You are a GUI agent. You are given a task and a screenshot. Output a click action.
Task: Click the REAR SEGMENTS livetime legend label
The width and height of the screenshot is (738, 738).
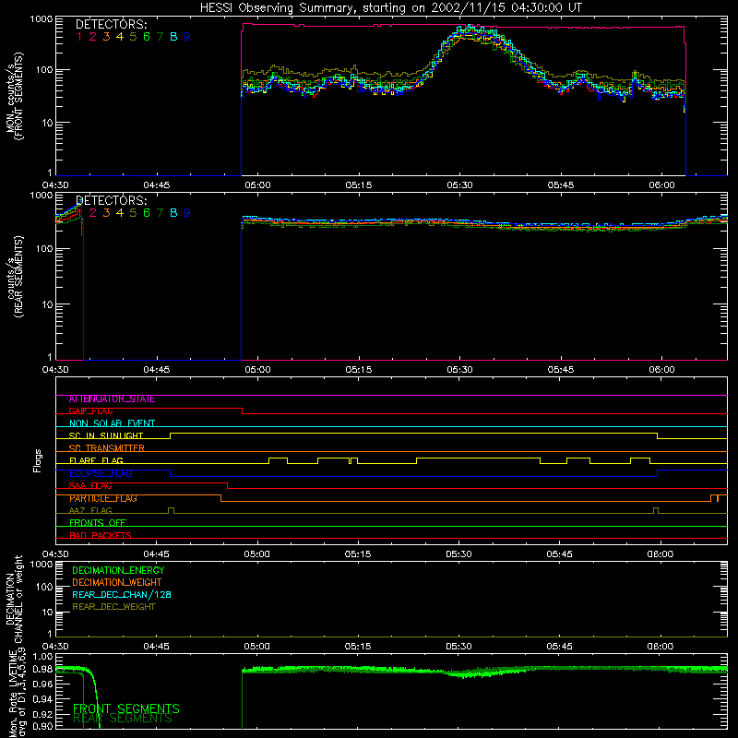123,719
